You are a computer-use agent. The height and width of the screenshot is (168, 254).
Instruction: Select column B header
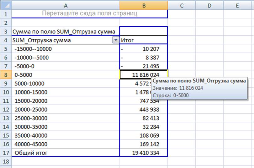click(x=144, y=6)
